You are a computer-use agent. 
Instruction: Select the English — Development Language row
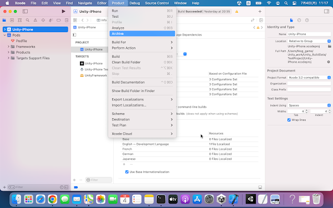click(x=189, y=144)
